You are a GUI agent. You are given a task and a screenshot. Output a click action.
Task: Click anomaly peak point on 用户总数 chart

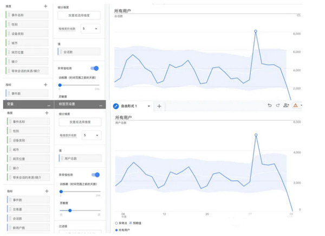pyautogui.click(x=256, y=135)
